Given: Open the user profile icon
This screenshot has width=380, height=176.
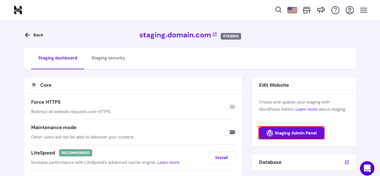Looking at the screenshot, I should click(350, 10).
